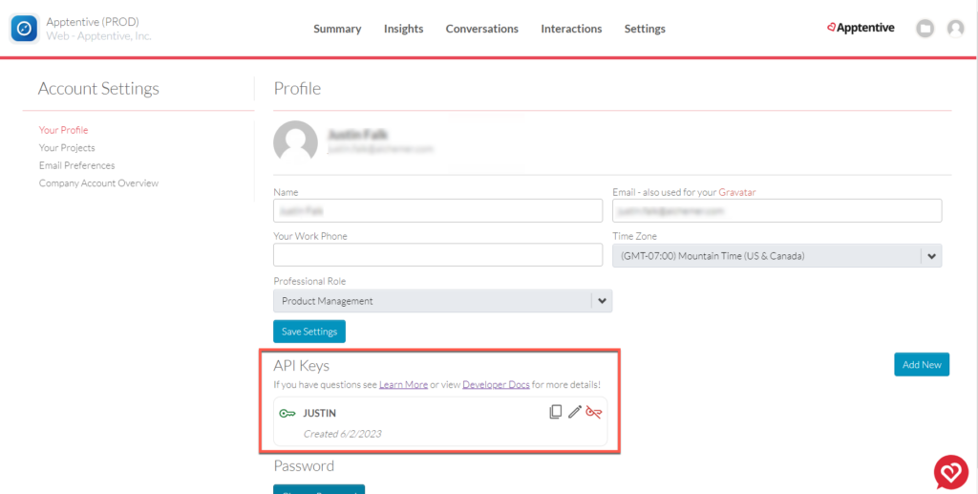
Task: Click the Created 6/2/2023 text
Action: tap(343, 434)
